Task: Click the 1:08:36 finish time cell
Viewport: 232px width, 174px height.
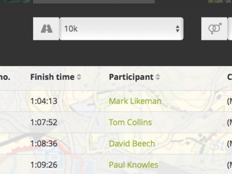Action: pyautogui.click(x=44, y=144)
